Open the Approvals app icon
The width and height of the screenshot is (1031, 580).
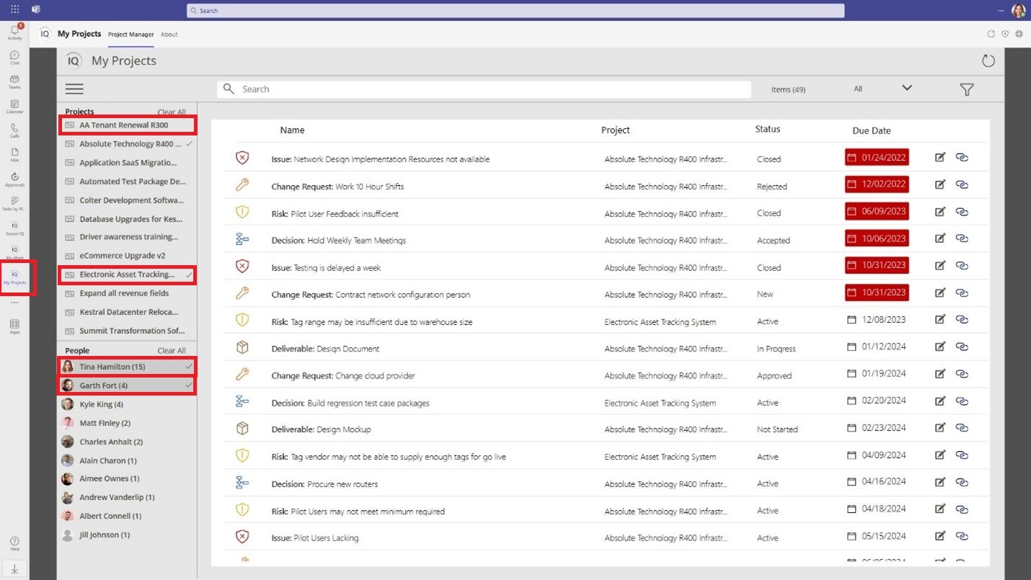click(x=14, y=179)
